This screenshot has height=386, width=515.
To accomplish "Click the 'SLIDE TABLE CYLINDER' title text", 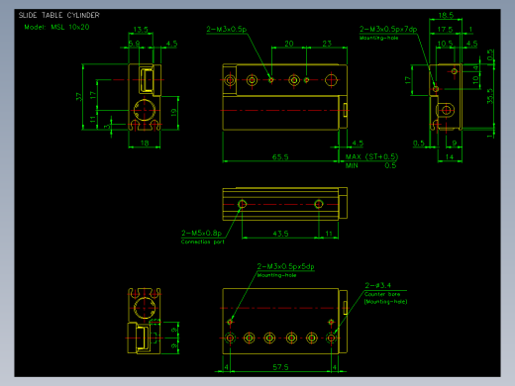I will pos(59,15).
